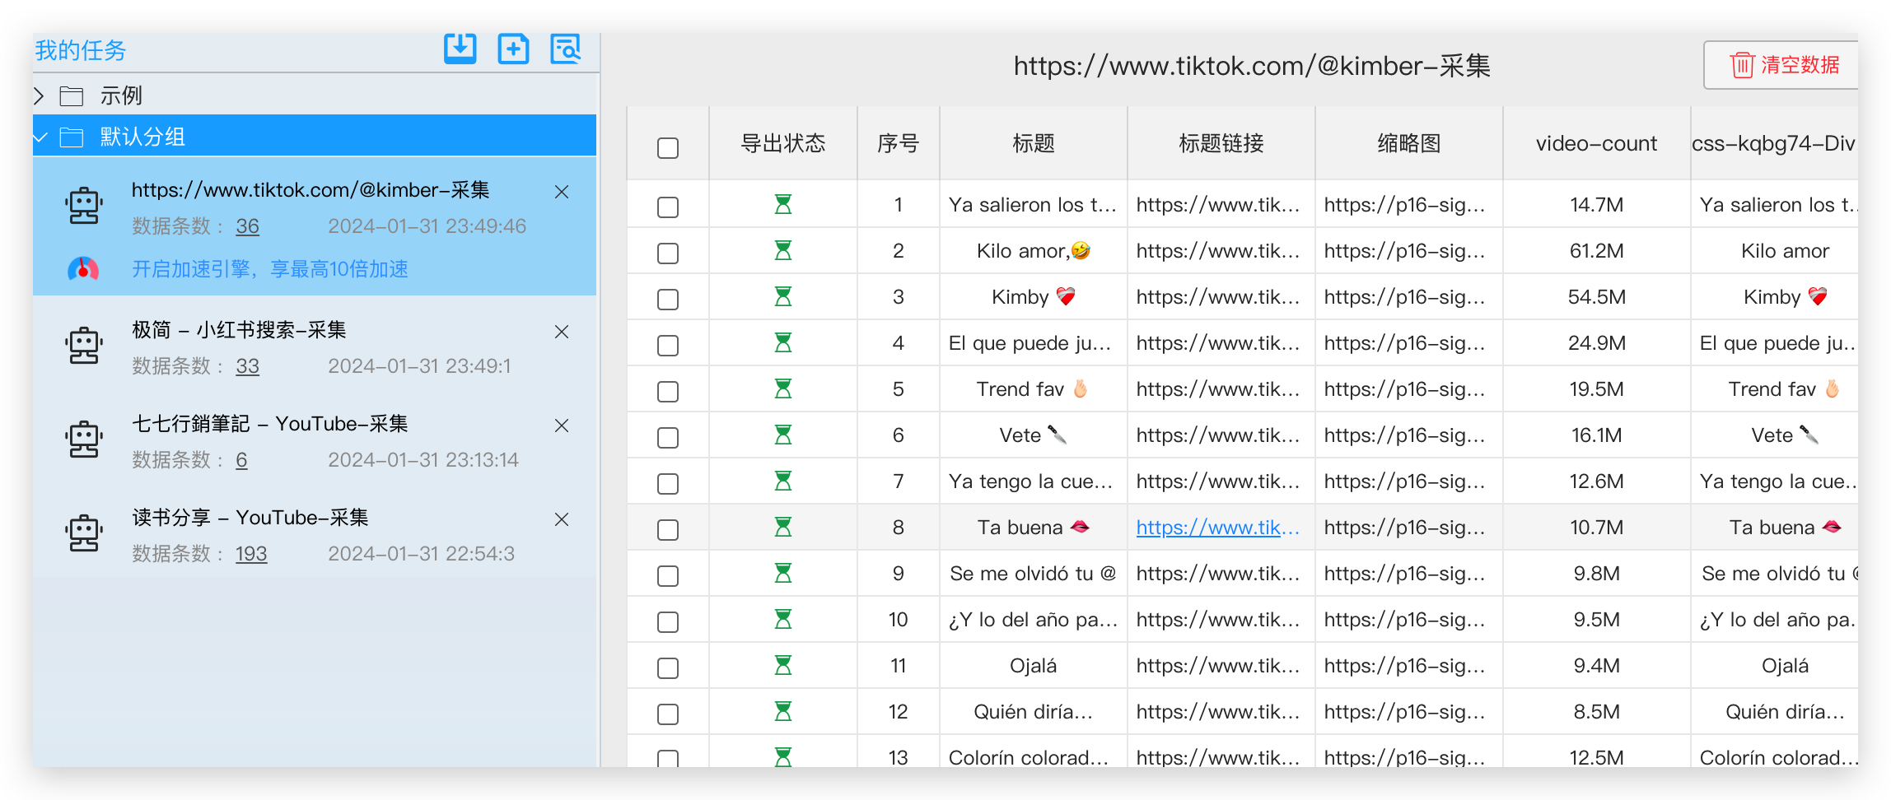Click the speed boost gauge icon
The width and height of the screenshot is (1891, 800).
point(83,268)
